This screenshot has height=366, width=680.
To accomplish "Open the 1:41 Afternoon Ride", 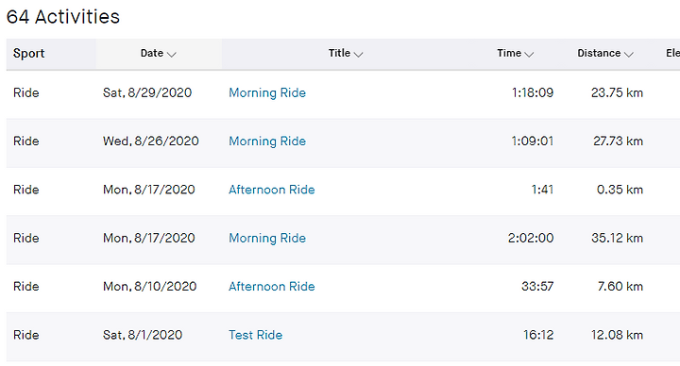I will tap(271, 190).
